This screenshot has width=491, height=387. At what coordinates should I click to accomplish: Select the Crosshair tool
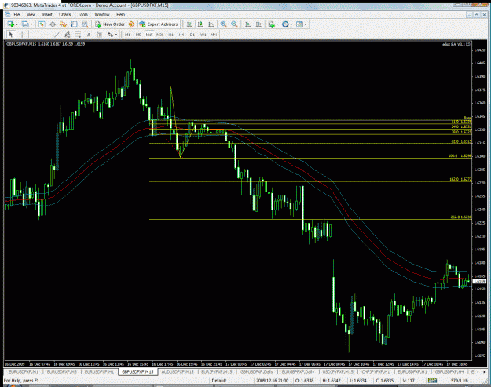[x=22, y=35]
